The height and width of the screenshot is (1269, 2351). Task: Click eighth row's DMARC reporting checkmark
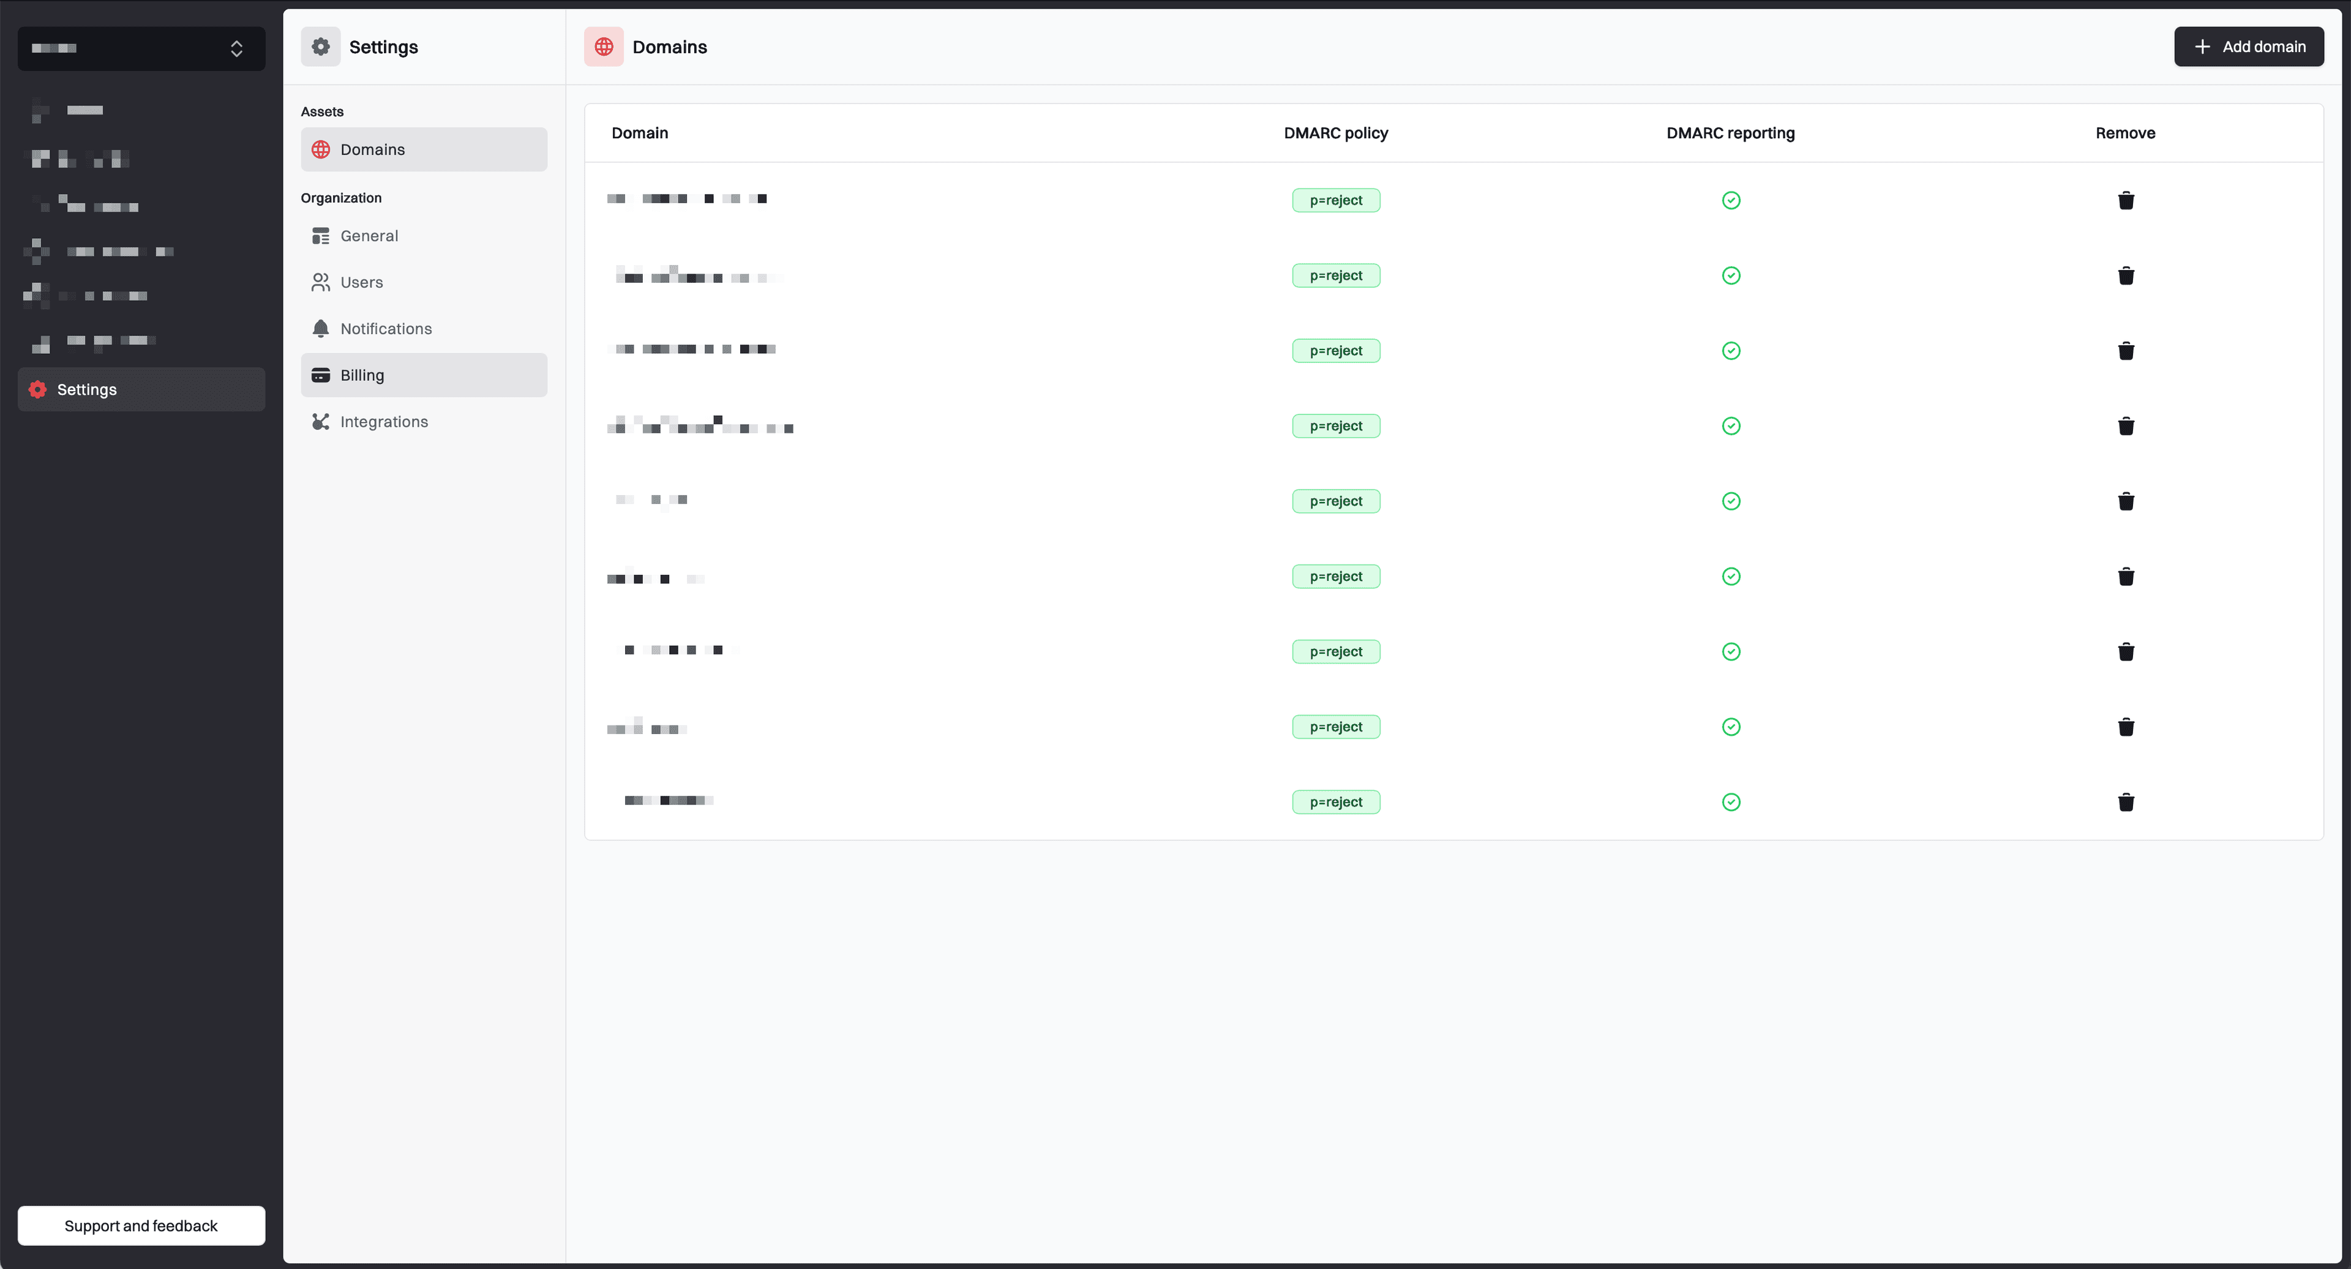pyautogui.click(x=1730, y=727)
